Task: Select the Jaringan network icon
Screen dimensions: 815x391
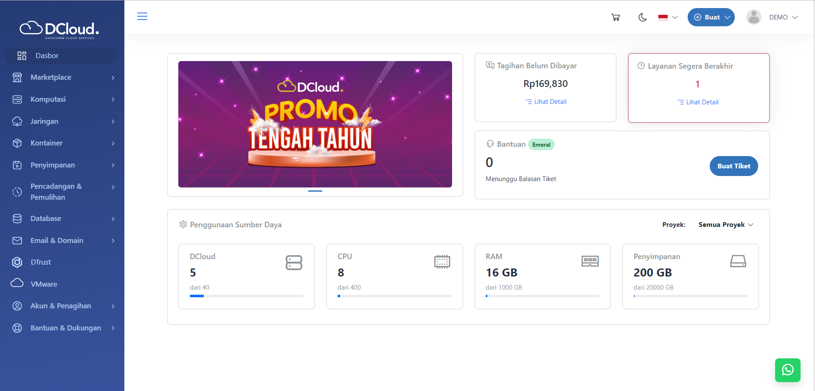Action: tap(17, 121)
